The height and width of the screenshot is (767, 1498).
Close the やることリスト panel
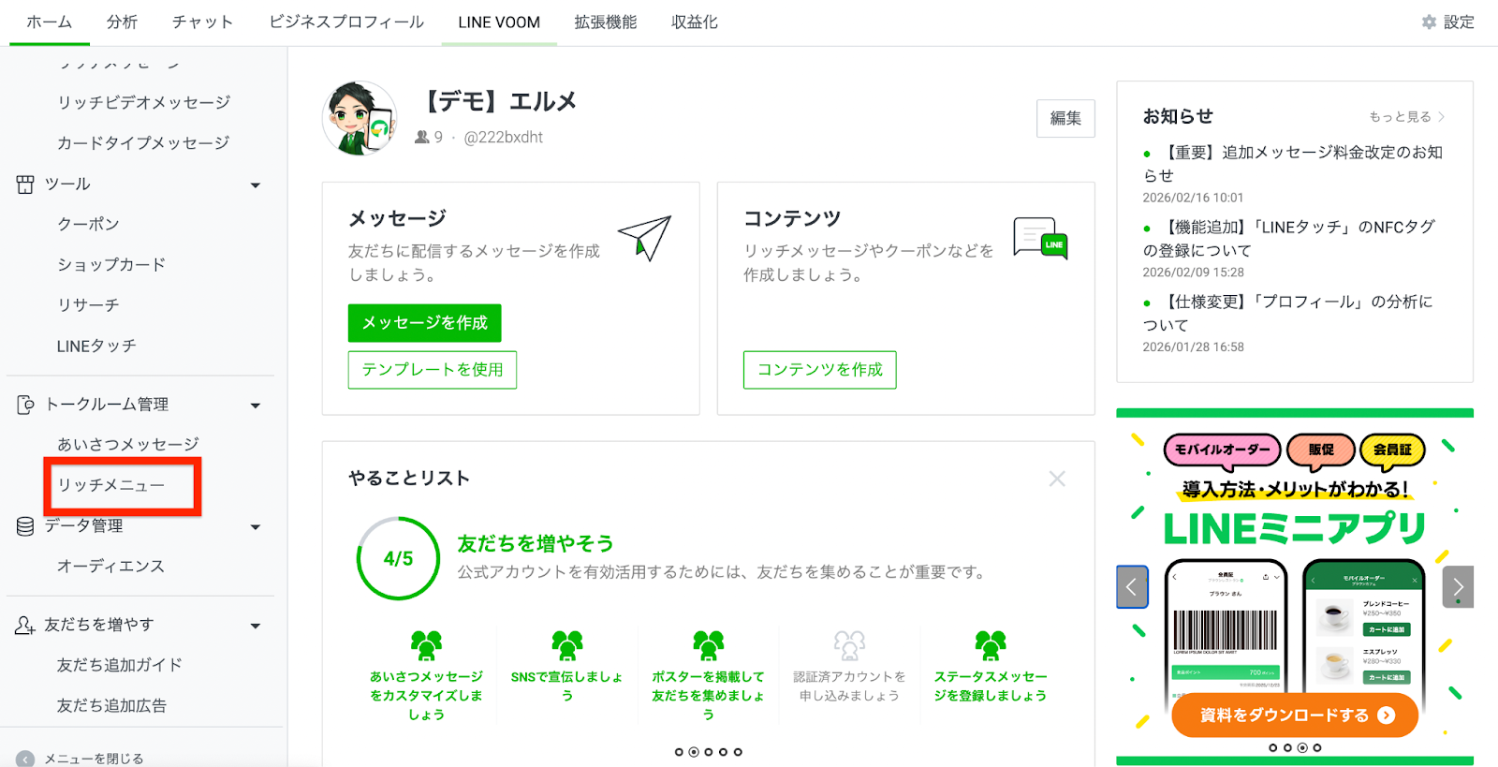1057,479
